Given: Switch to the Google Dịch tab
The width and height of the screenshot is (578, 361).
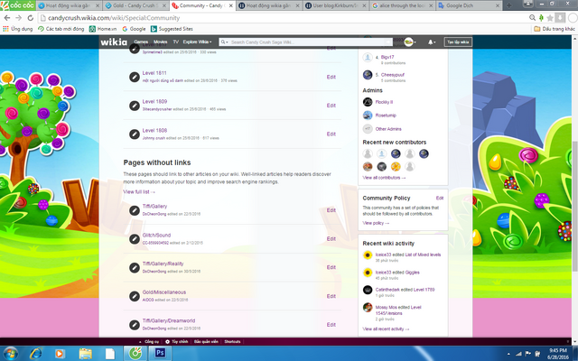Looking at the screenshot, I should pyautogui.click(x=470, y=5).
